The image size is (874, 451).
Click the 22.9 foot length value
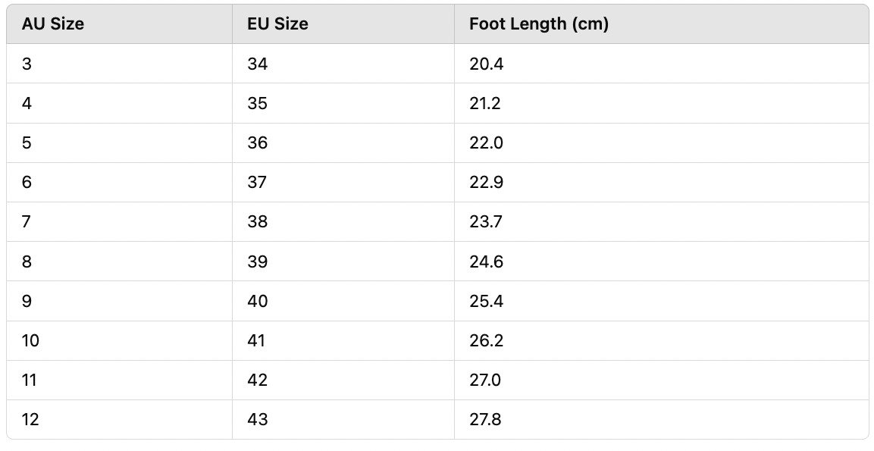click(x=486, y=182)
